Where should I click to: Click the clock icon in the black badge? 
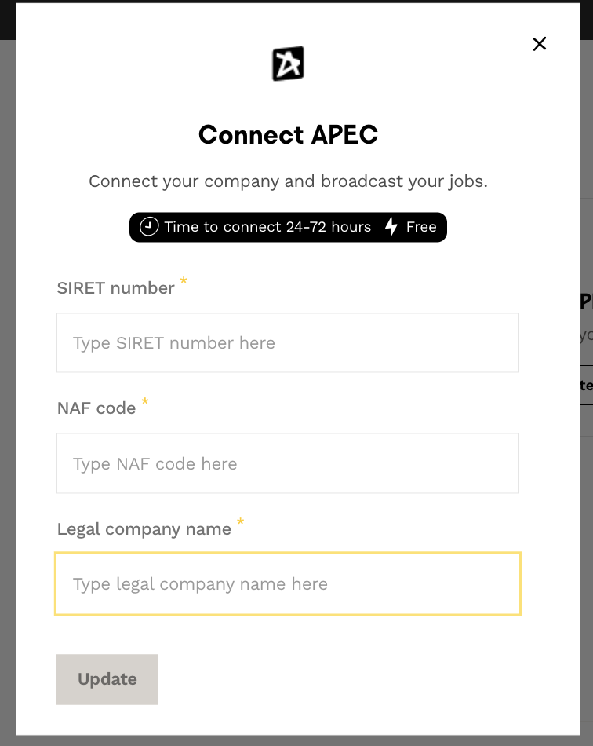click(x=148, y=227)
